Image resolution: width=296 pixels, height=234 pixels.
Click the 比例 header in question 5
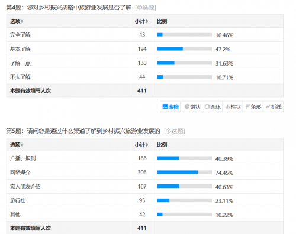pyautogui.click(x=162, y=145)
